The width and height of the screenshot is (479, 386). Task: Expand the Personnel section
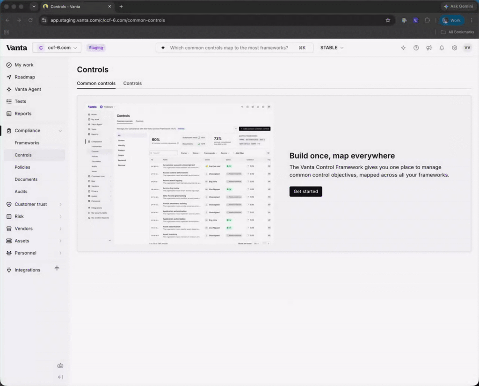pyautogui.click(x=60, y=253)
